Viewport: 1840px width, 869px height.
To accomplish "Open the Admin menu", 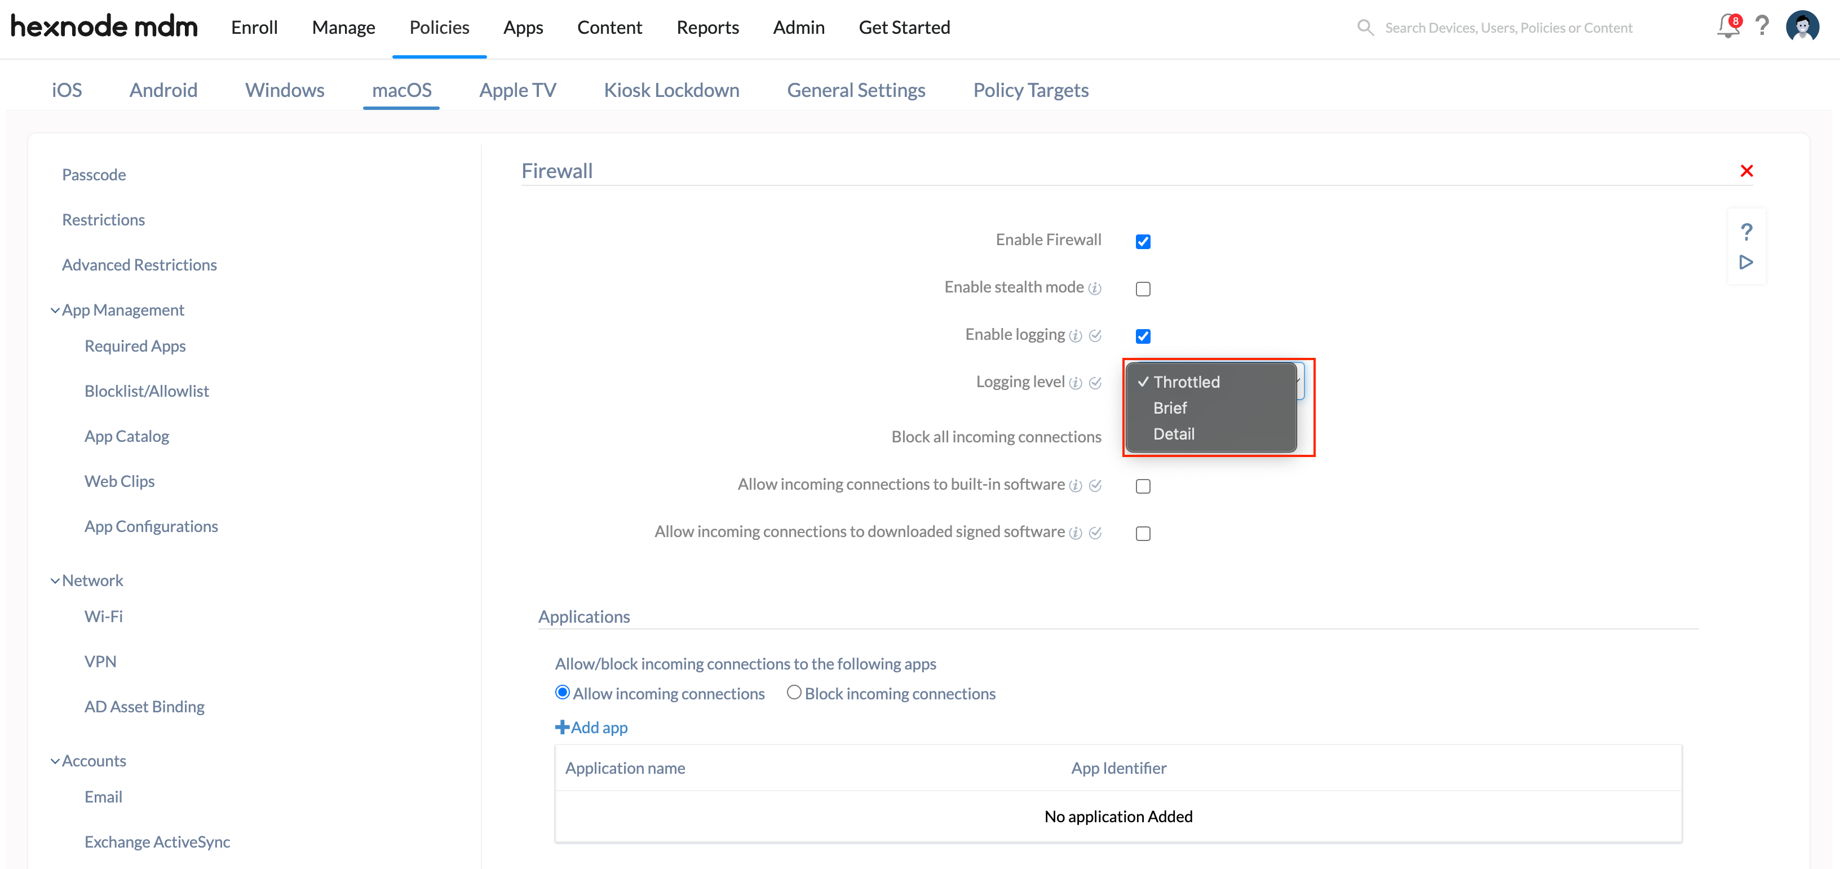I will pyautogui.click(x=799, y=27).
